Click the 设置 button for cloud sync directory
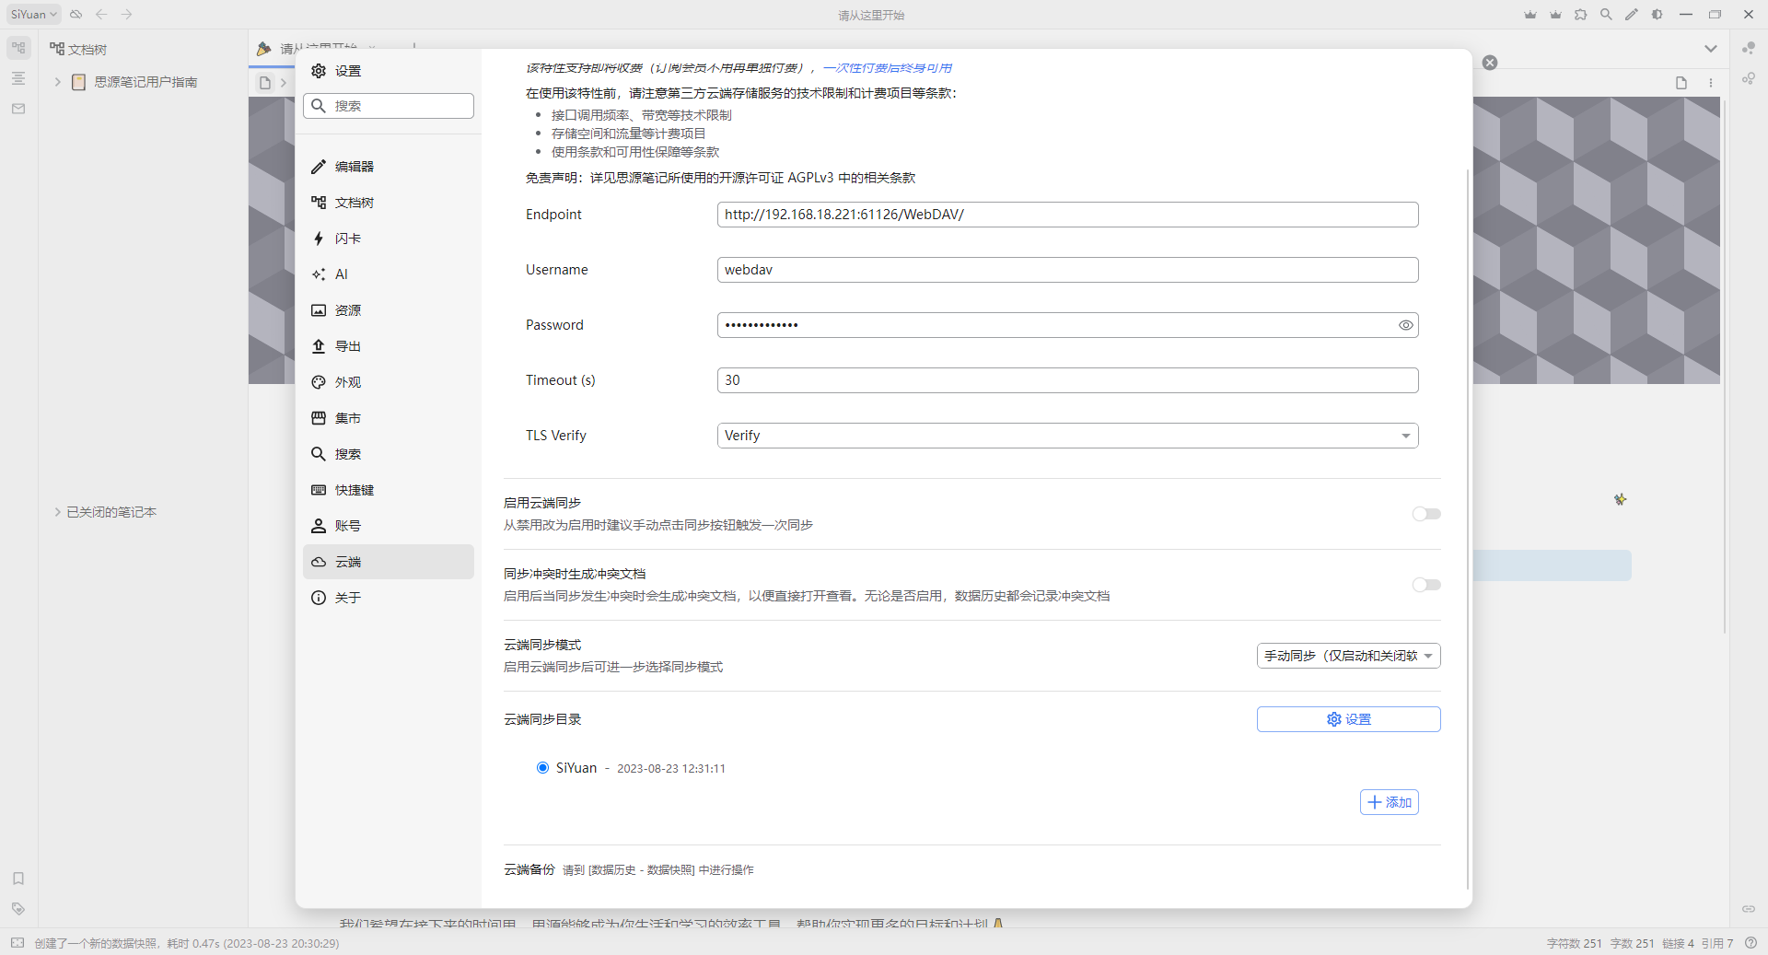Viewport: 1768px width, 955px height. coord(1348,719)
